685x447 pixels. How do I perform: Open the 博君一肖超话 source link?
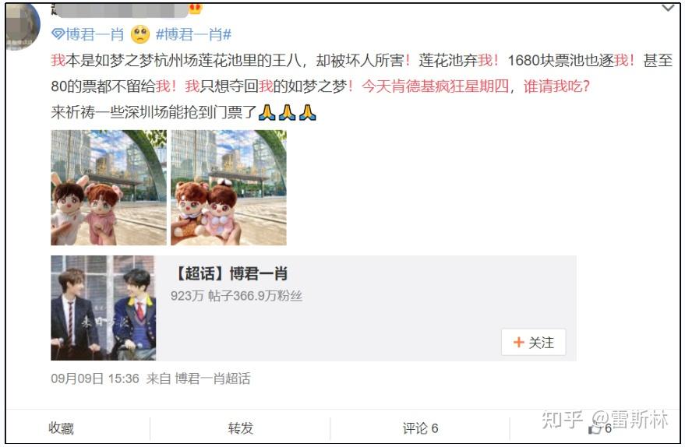click(213, 378)
